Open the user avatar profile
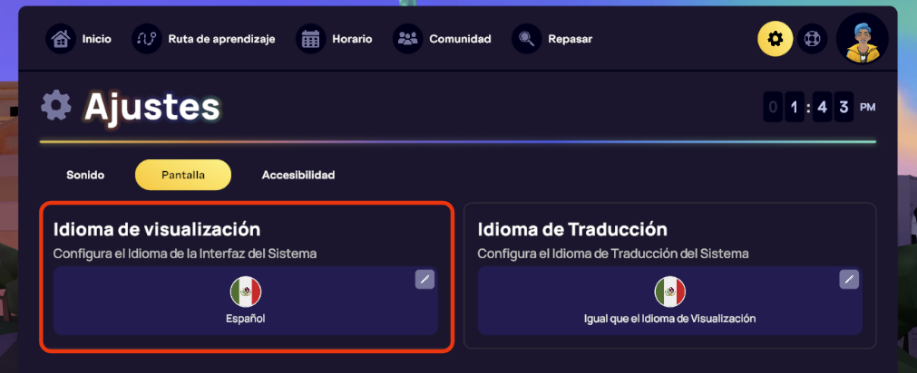This screenshot has height=373, width=917. (862, 39)
